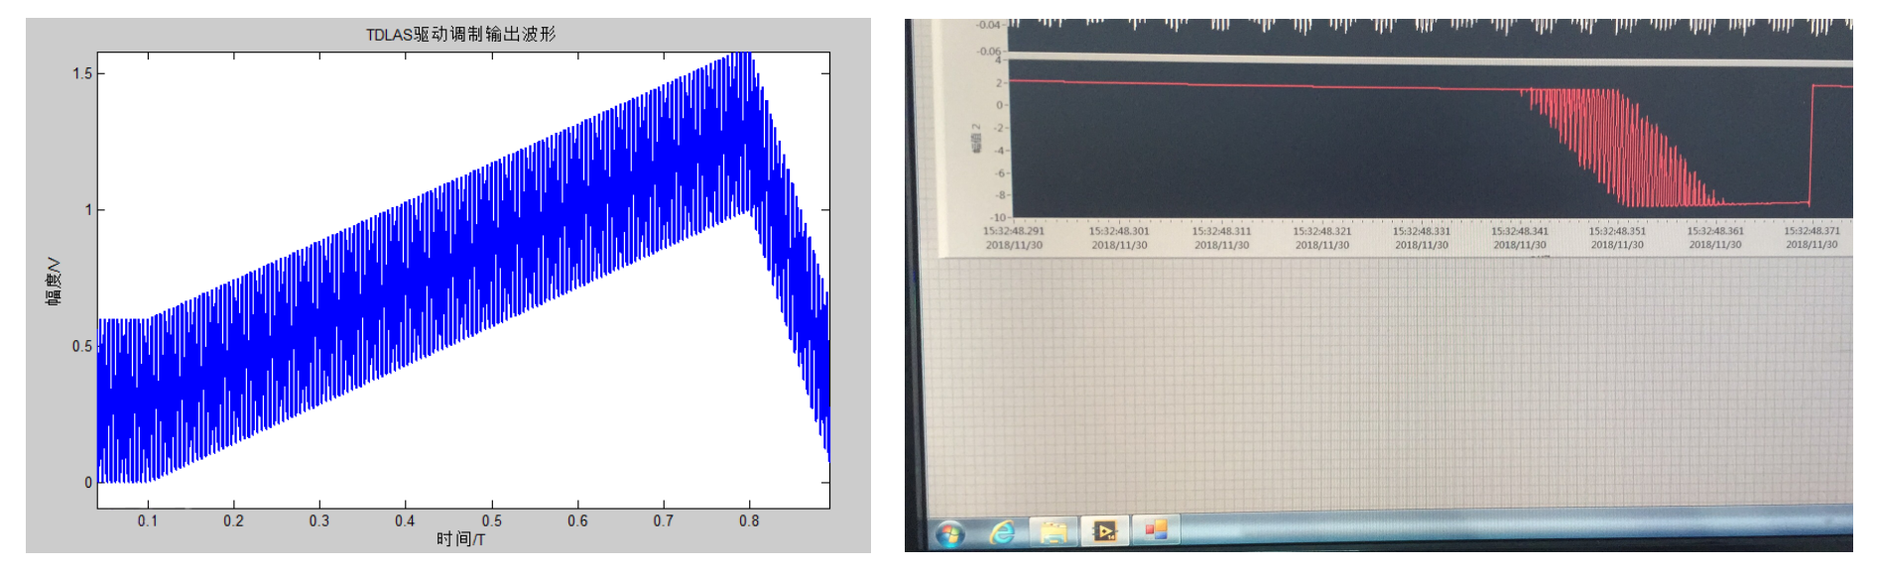Viewport: 1877px width, 571px height.
Task: Launch Internet Explorer from the taskbar
Action: pyautogui.click(x=1002, y=533)
